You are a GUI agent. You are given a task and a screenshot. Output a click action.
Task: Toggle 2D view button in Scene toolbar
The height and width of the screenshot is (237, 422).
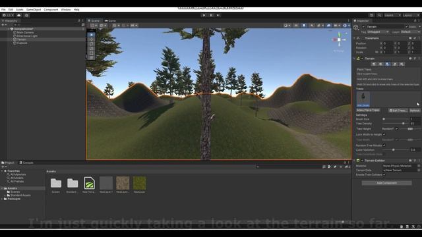coord(296,25)
